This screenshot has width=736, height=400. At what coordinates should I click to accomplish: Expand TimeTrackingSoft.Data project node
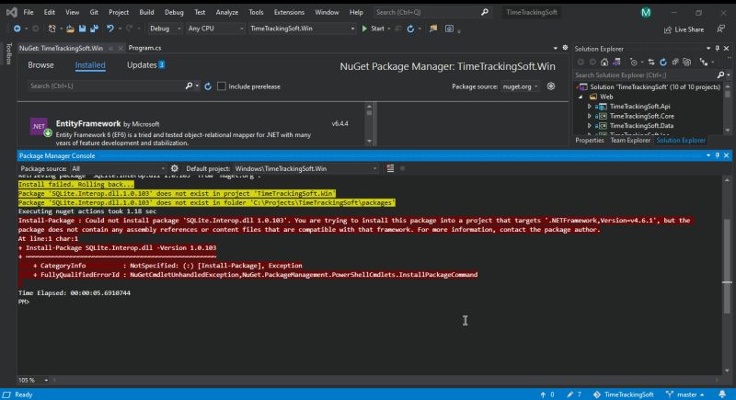[x=590, y=126]
